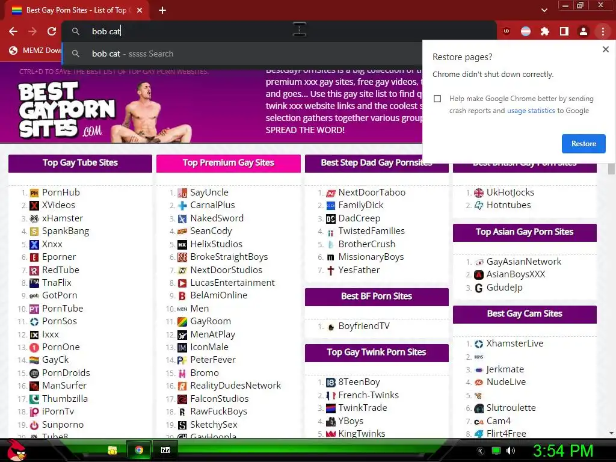This screenshot has width=616, height=462.
Task: Close the current browser tab
Action: (x=140, y=10)
